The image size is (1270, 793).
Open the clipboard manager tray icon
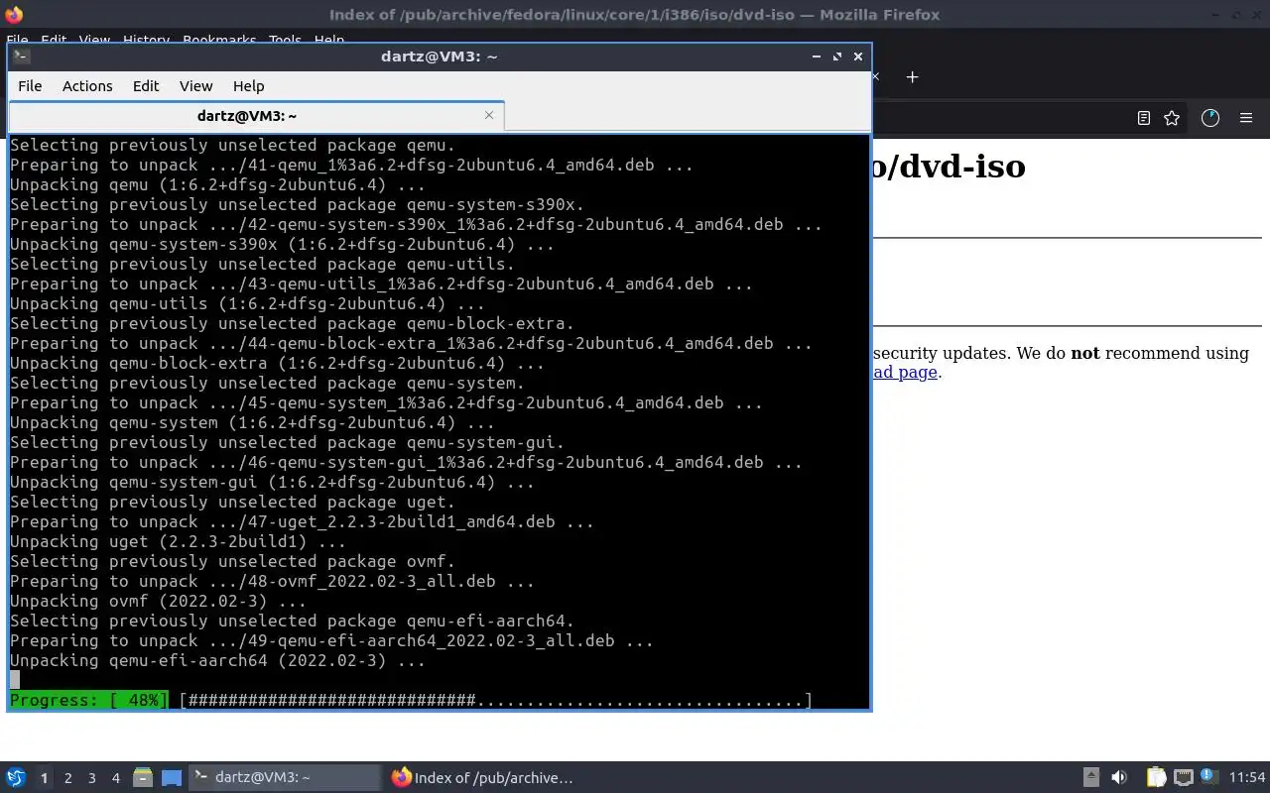[1156, 778]
